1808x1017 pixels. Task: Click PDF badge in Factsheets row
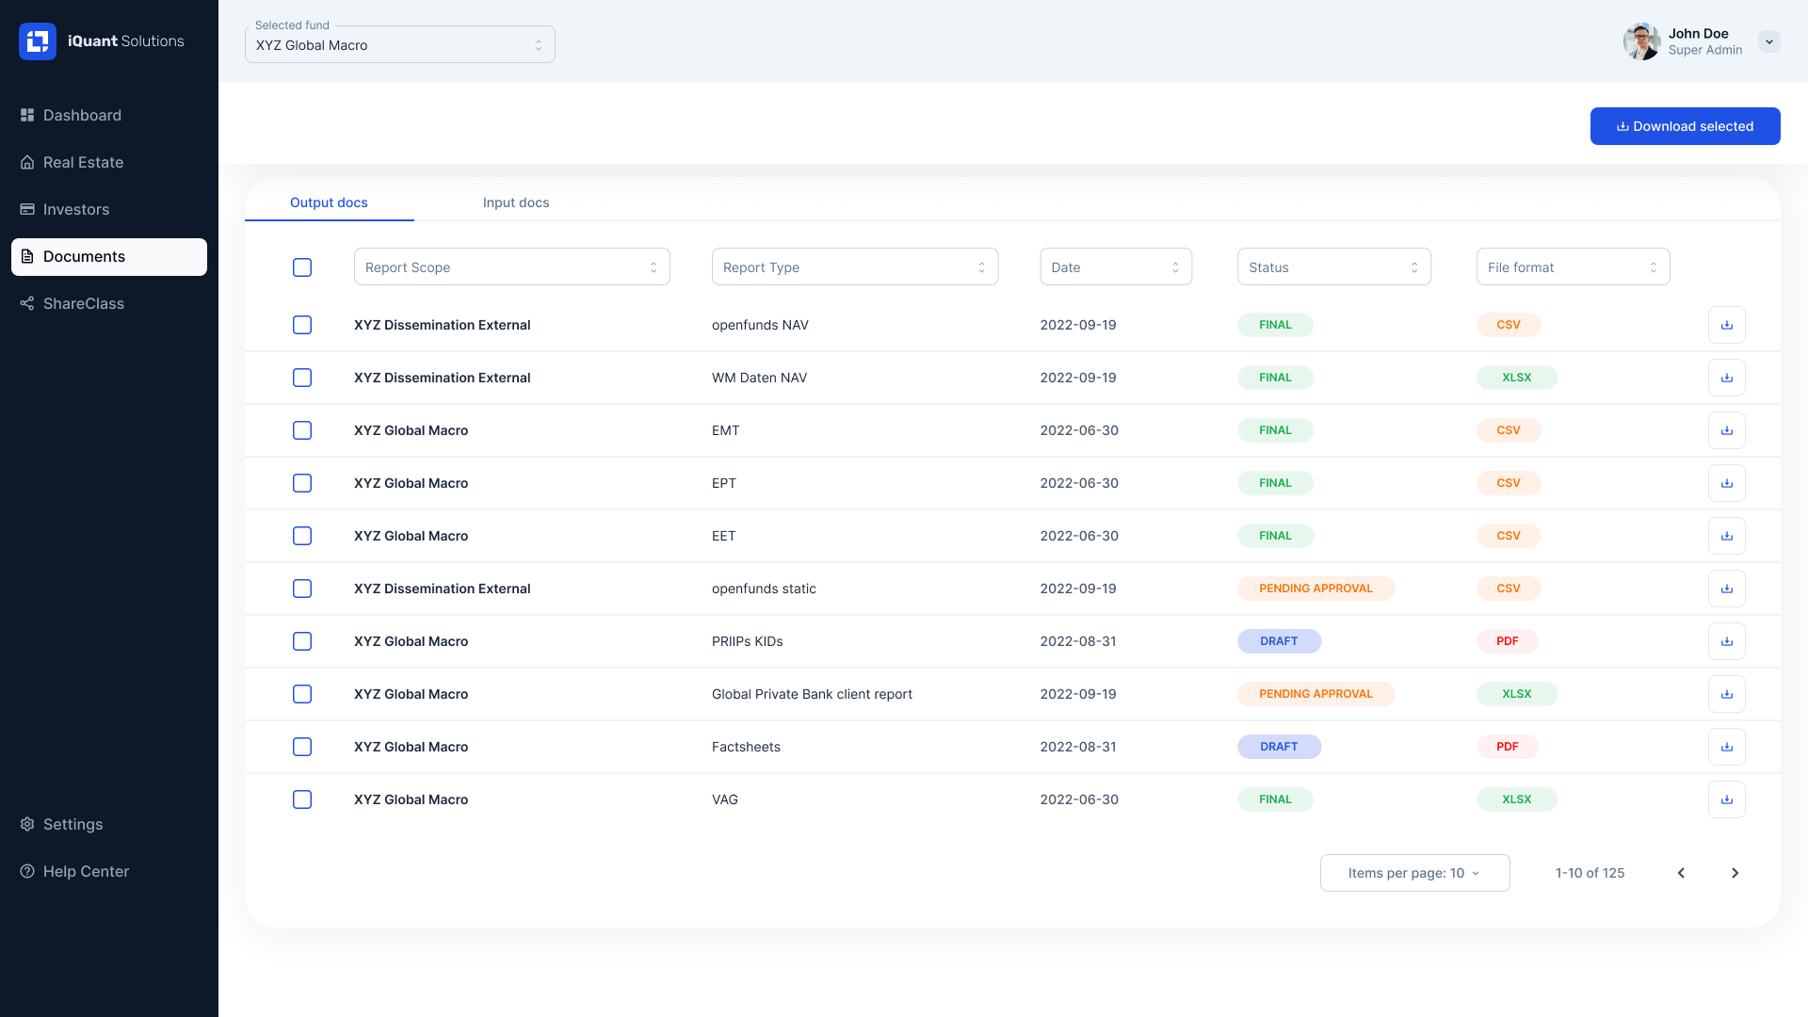[x=1507, y=747]
